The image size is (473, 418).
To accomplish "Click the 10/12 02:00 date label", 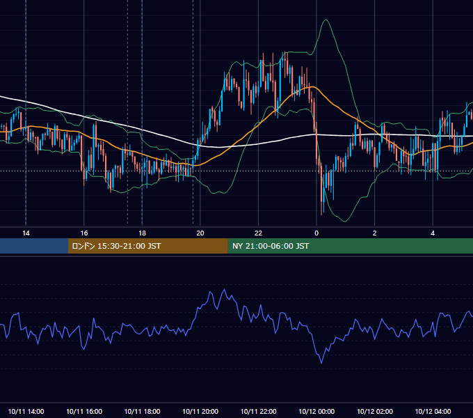I will [x=375, y=411].
